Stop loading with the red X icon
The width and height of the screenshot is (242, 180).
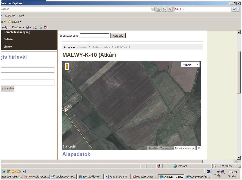tap(170, 9)
